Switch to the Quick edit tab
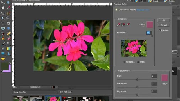Screen dimensions: 180x101 pos(154,1)
